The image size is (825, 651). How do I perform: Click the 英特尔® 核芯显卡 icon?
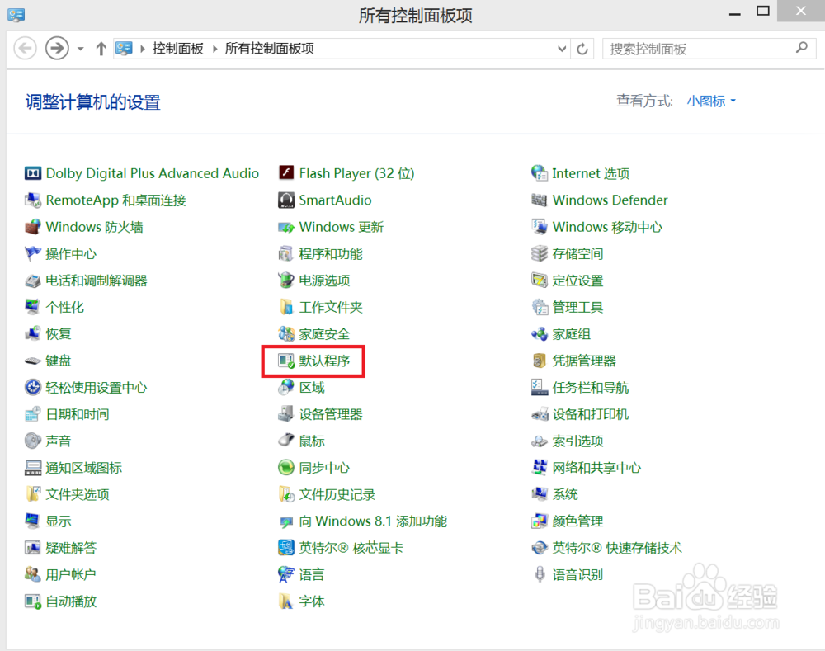pyautogui.click(x=285, y=548)
